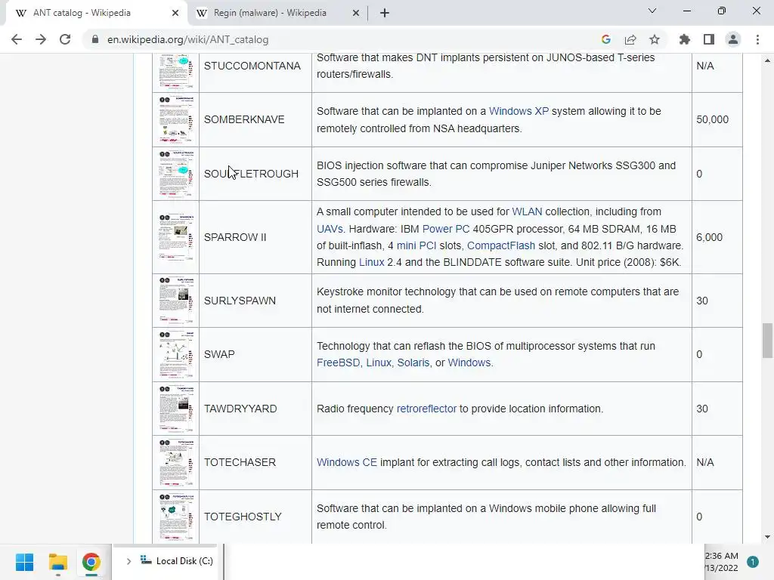Viewport: 774px width, 580px height.
Task: Open File Explorer from taskbar
Action: click(x=57, y=562)
